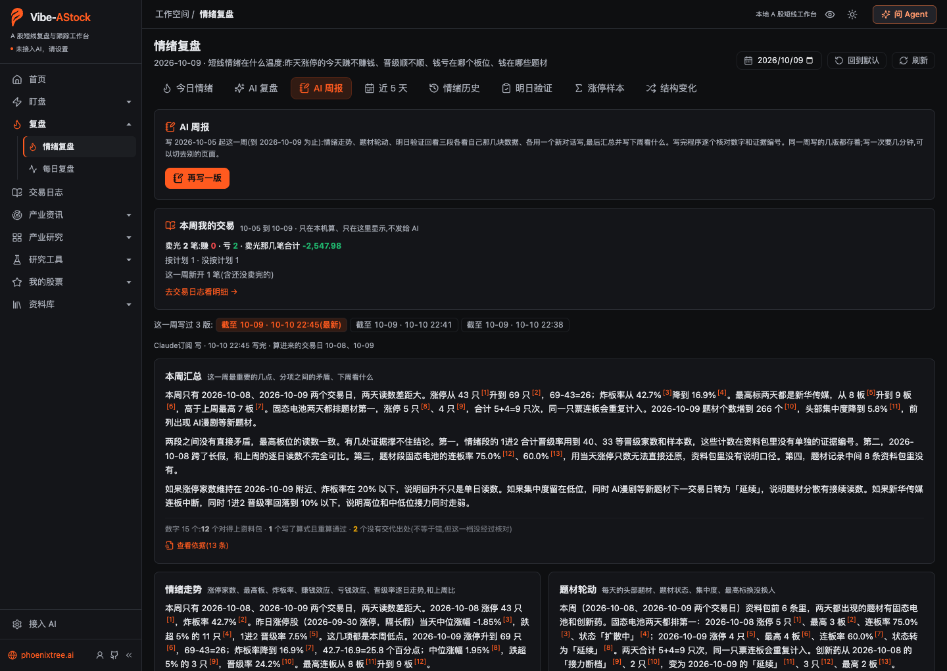
Task: Visit the phoenixtree.ai link
Action: [41, 655]
